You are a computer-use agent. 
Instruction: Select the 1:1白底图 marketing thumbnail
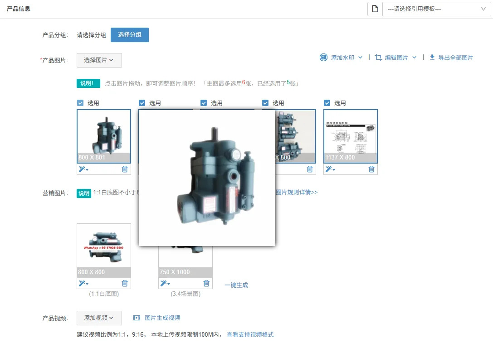[104, 250]
